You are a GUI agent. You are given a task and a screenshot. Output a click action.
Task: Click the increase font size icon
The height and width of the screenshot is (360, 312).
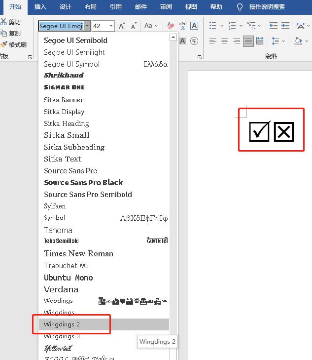coord(122,26)
